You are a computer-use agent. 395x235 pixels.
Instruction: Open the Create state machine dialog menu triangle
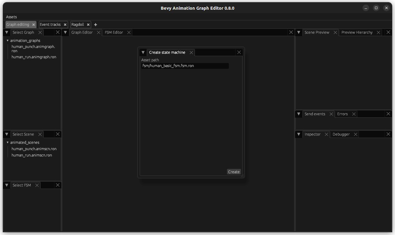click(143, 52)
